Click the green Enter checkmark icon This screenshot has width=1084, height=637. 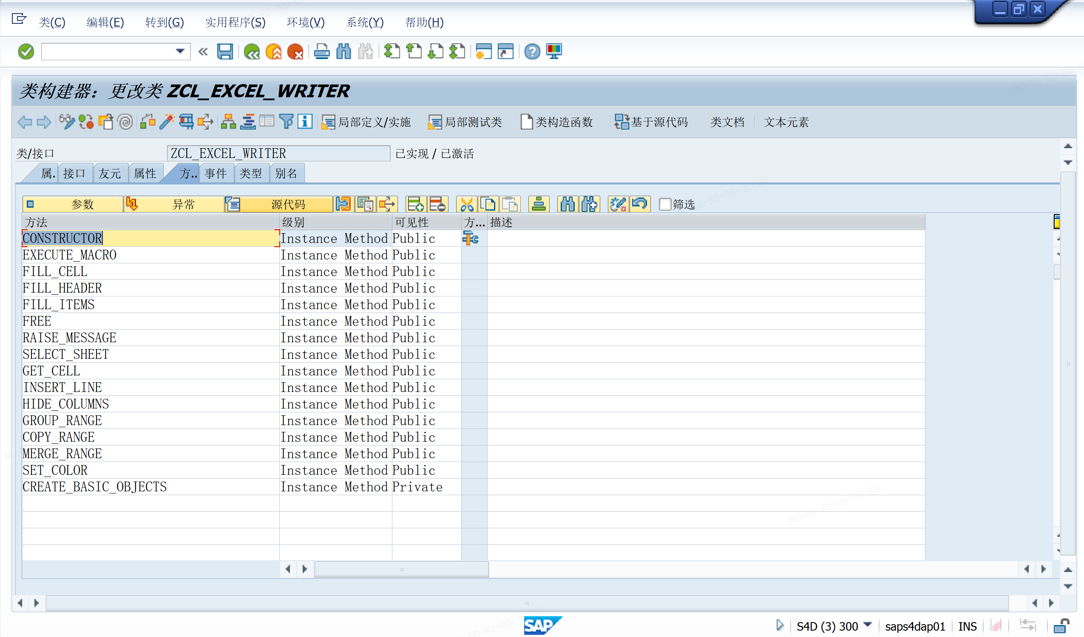(26, 52)
